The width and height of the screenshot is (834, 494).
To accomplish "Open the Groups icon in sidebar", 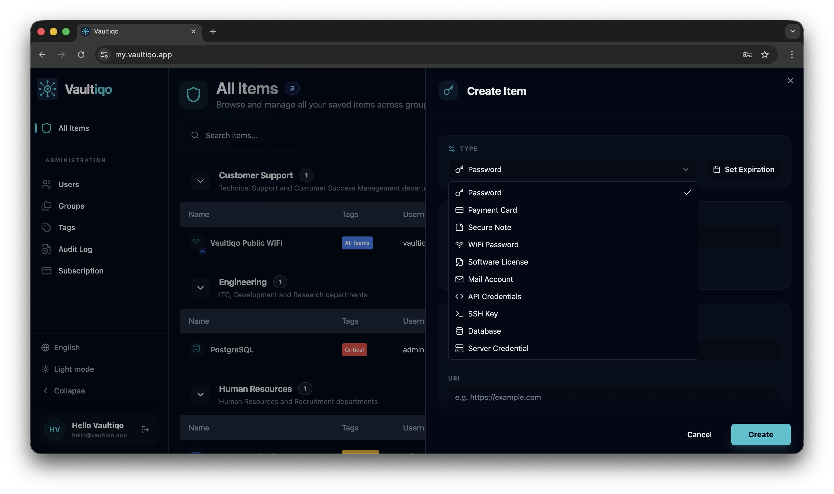I will [x=46, y=206].
